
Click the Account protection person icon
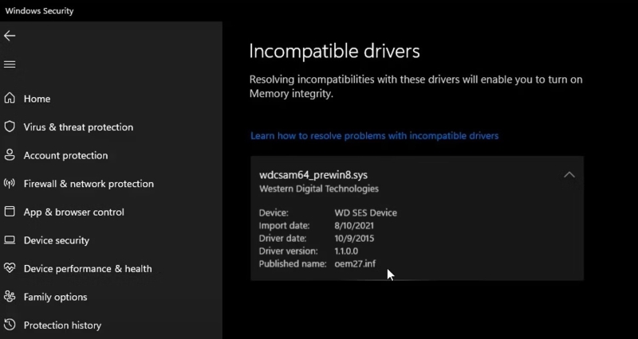coord(10,155)
